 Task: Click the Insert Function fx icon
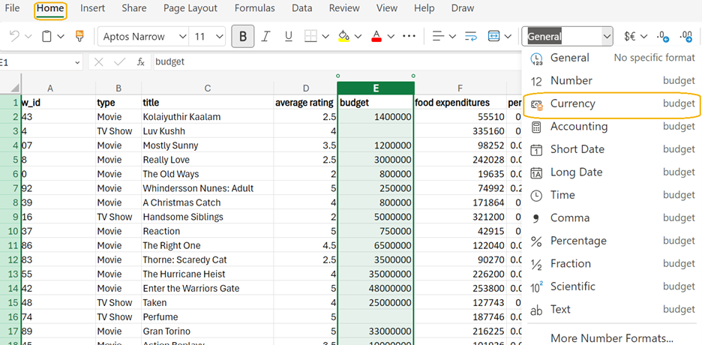140,62
